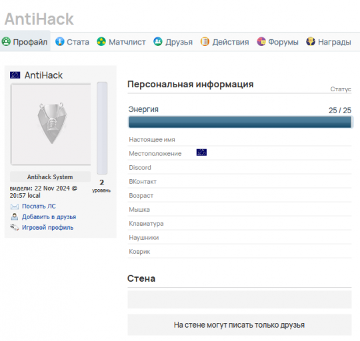
Task: Click the vertical level progress bar
Action: (x=102, y=128)
